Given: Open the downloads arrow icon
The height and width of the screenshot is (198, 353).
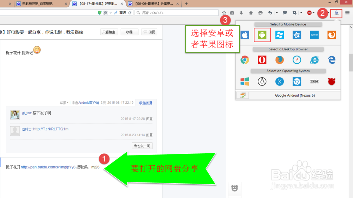Looking at the screenshot, I should coord(241,13).
